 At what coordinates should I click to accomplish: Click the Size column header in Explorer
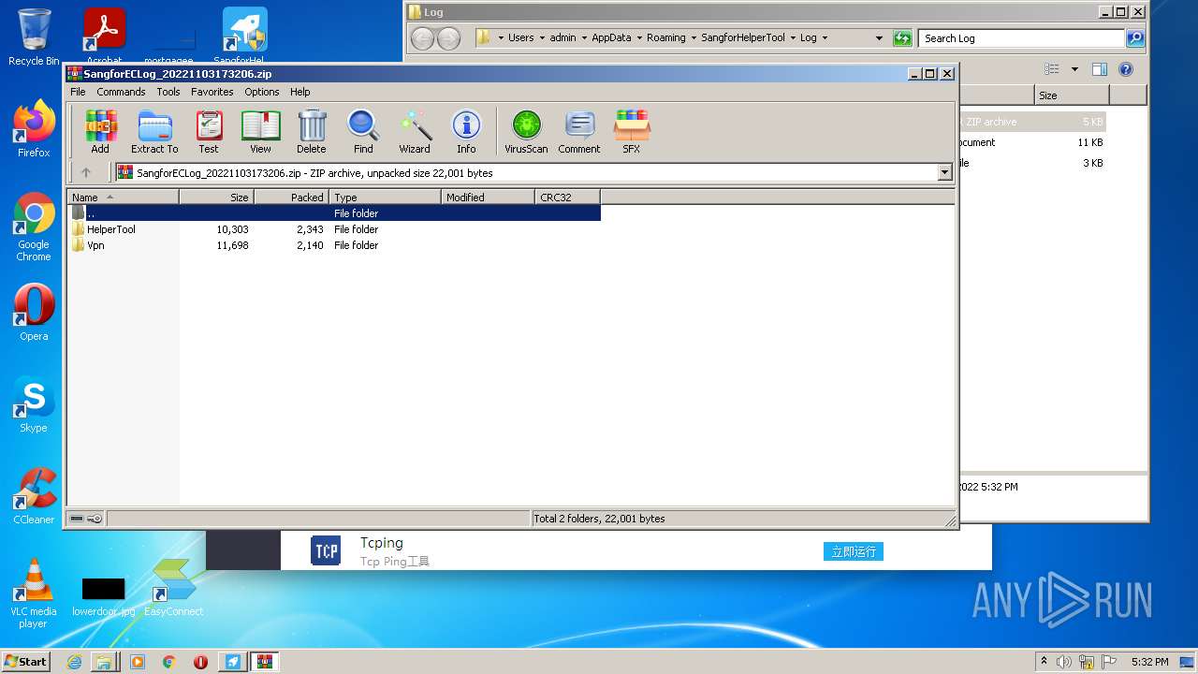pos(1072,95)
